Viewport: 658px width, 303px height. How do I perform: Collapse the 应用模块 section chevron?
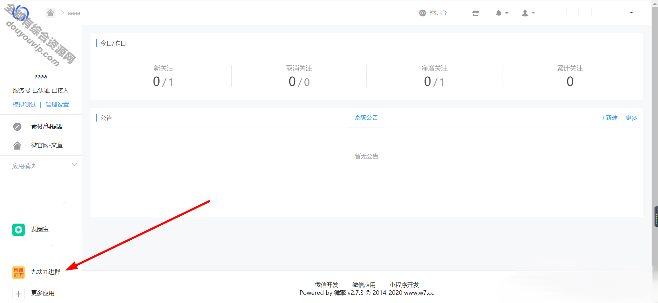coord(74,165)
